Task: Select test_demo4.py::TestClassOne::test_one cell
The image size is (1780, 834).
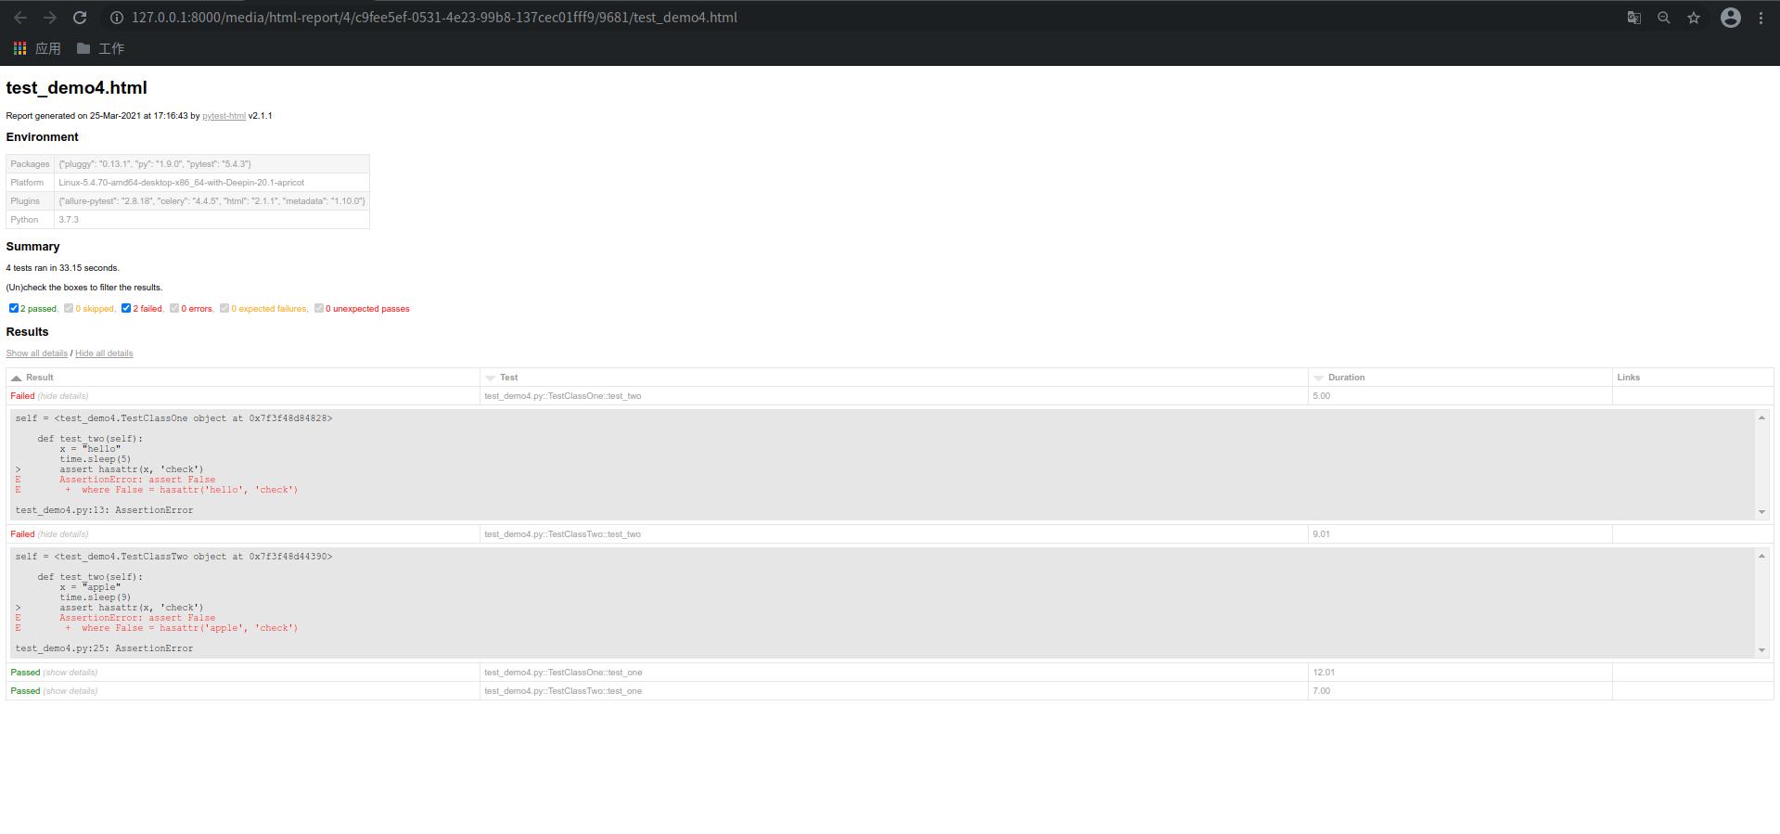Action: 894,673
